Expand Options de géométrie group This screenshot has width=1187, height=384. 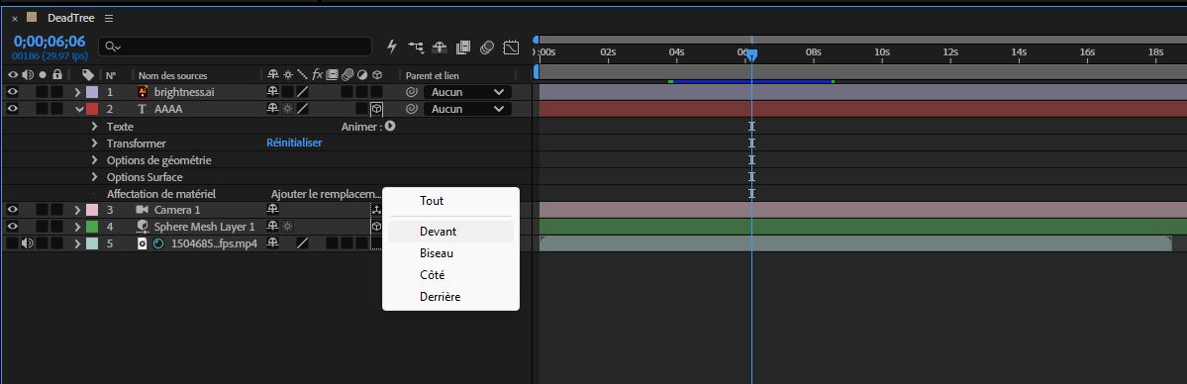[x=95, y=160]
